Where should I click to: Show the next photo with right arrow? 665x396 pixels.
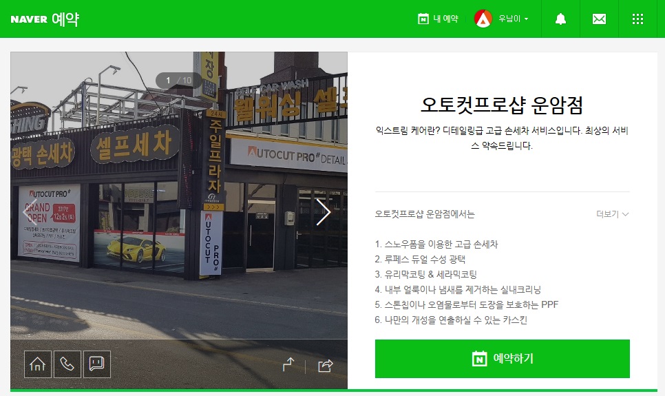click(x=323, y=212)
